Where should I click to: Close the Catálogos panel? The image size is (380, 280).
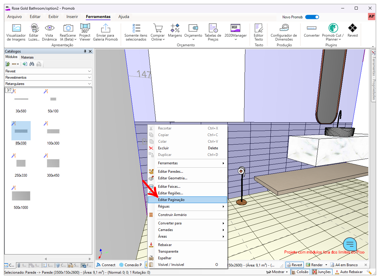pyautogui.click(x=90, y=51)
